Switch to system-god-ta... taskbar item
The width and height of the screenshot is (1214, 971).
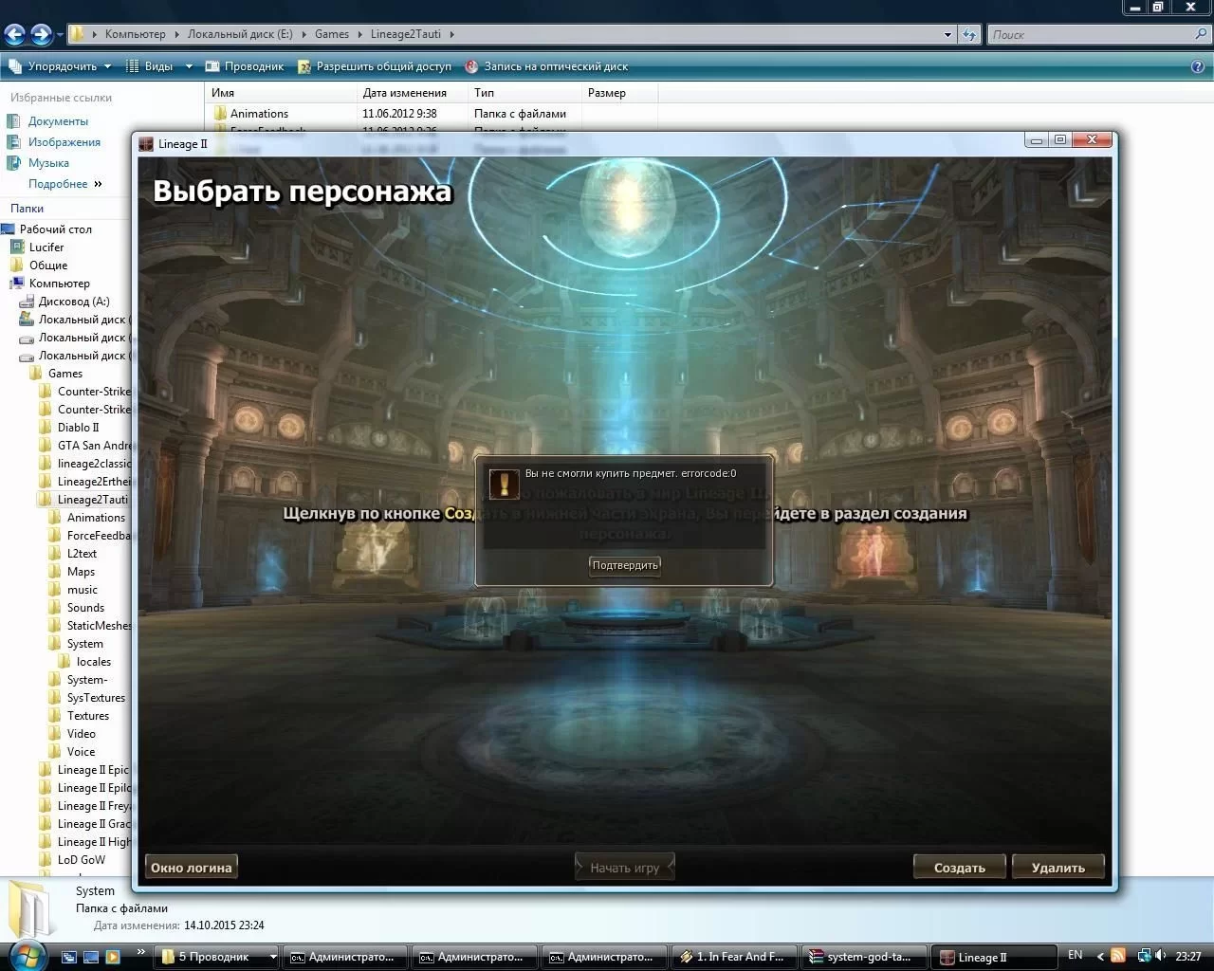click(x=865, y=957)
